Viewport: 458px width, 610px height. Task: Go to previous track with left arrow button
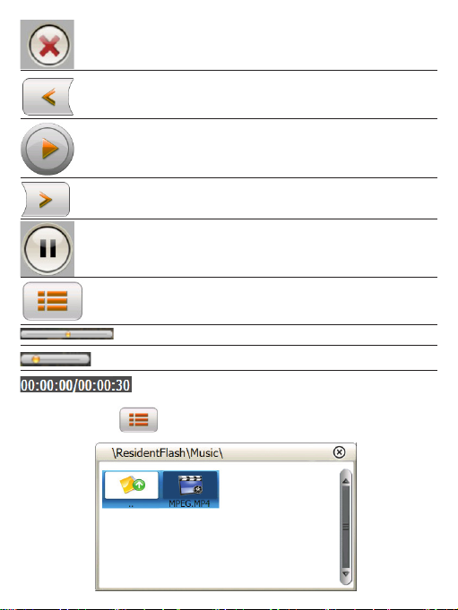coord(48,97)
